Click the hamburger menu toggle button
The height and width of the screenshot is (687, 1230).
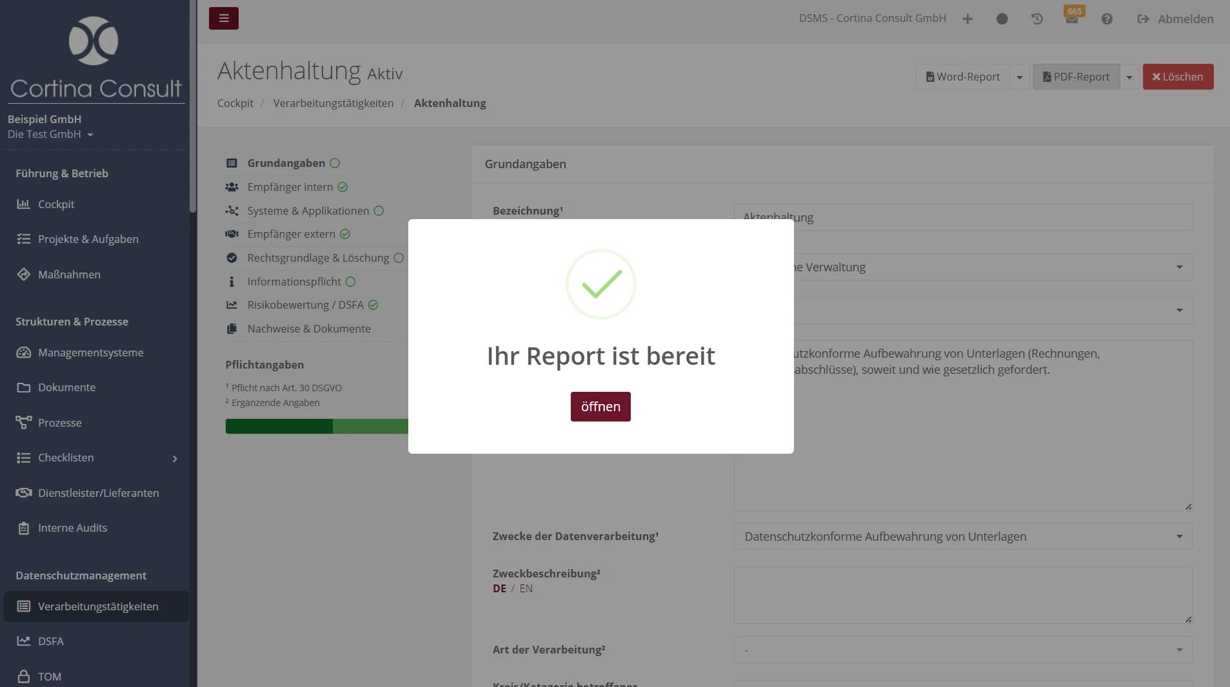point(223,18)
